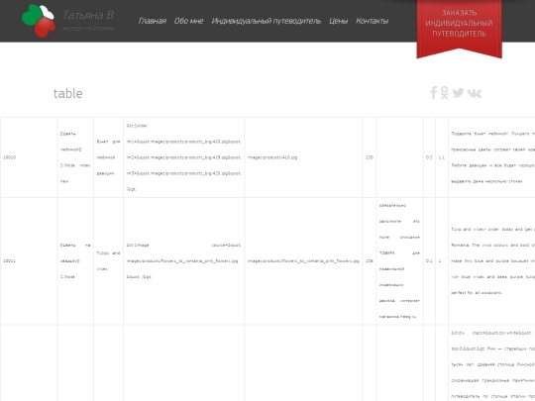Screen dimensions: 535x401
Task: Click the heart-shaped site logo
Action: [39, 21]
